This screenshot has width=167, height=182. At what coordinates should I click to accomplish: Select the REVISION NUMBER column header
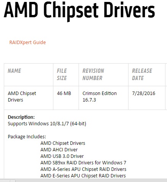tap(93, 74)
